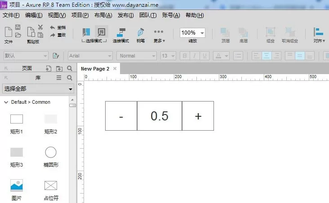Select the Pen tool (钢笔)
329x203 pixels.
pyautogui.click(x=141, y=35)
